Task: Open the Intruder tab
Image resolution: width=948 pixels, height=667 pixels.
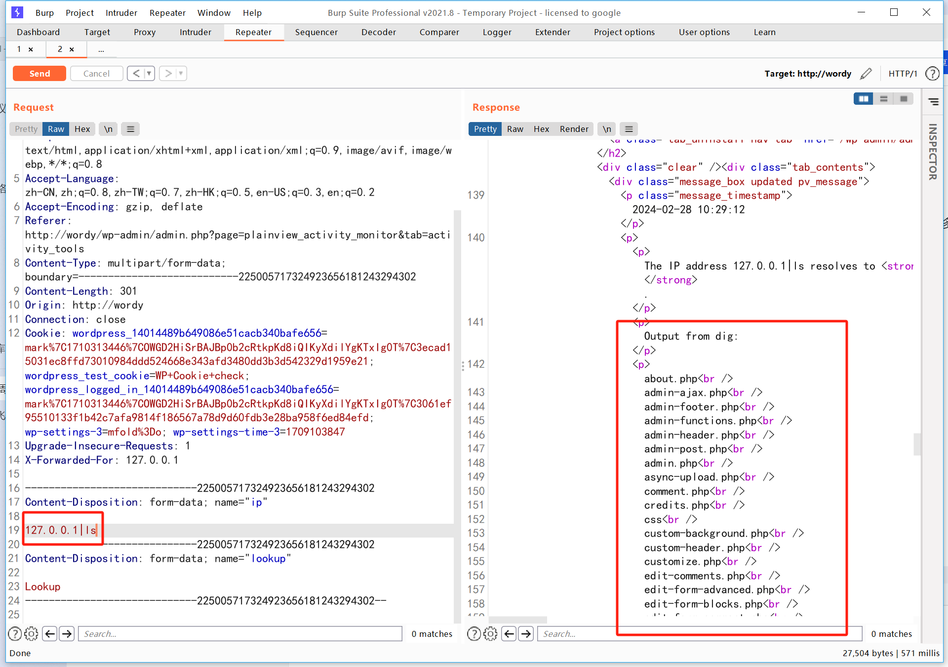Action: pyautogui.click(x=195, y=32)
